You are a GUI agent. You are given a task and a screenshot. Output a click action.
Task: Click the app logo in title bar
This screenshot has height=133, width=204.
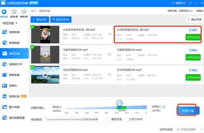(3, 3)
